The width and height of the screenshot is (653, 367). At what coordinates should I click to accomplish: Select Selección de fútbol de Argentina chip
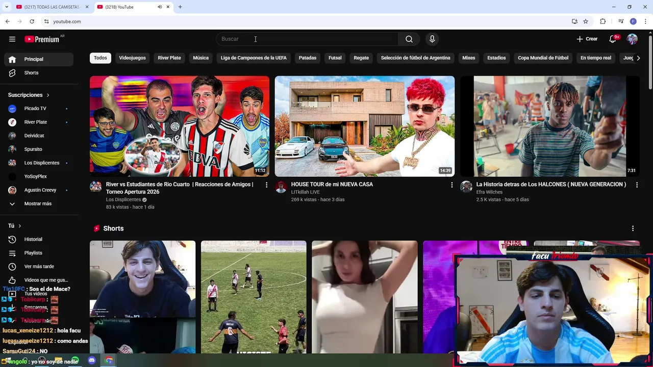[x=416, y=58]
